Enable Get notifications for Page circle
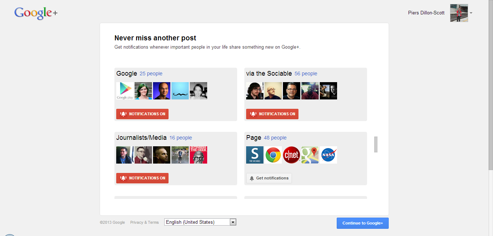 [269, 178]
